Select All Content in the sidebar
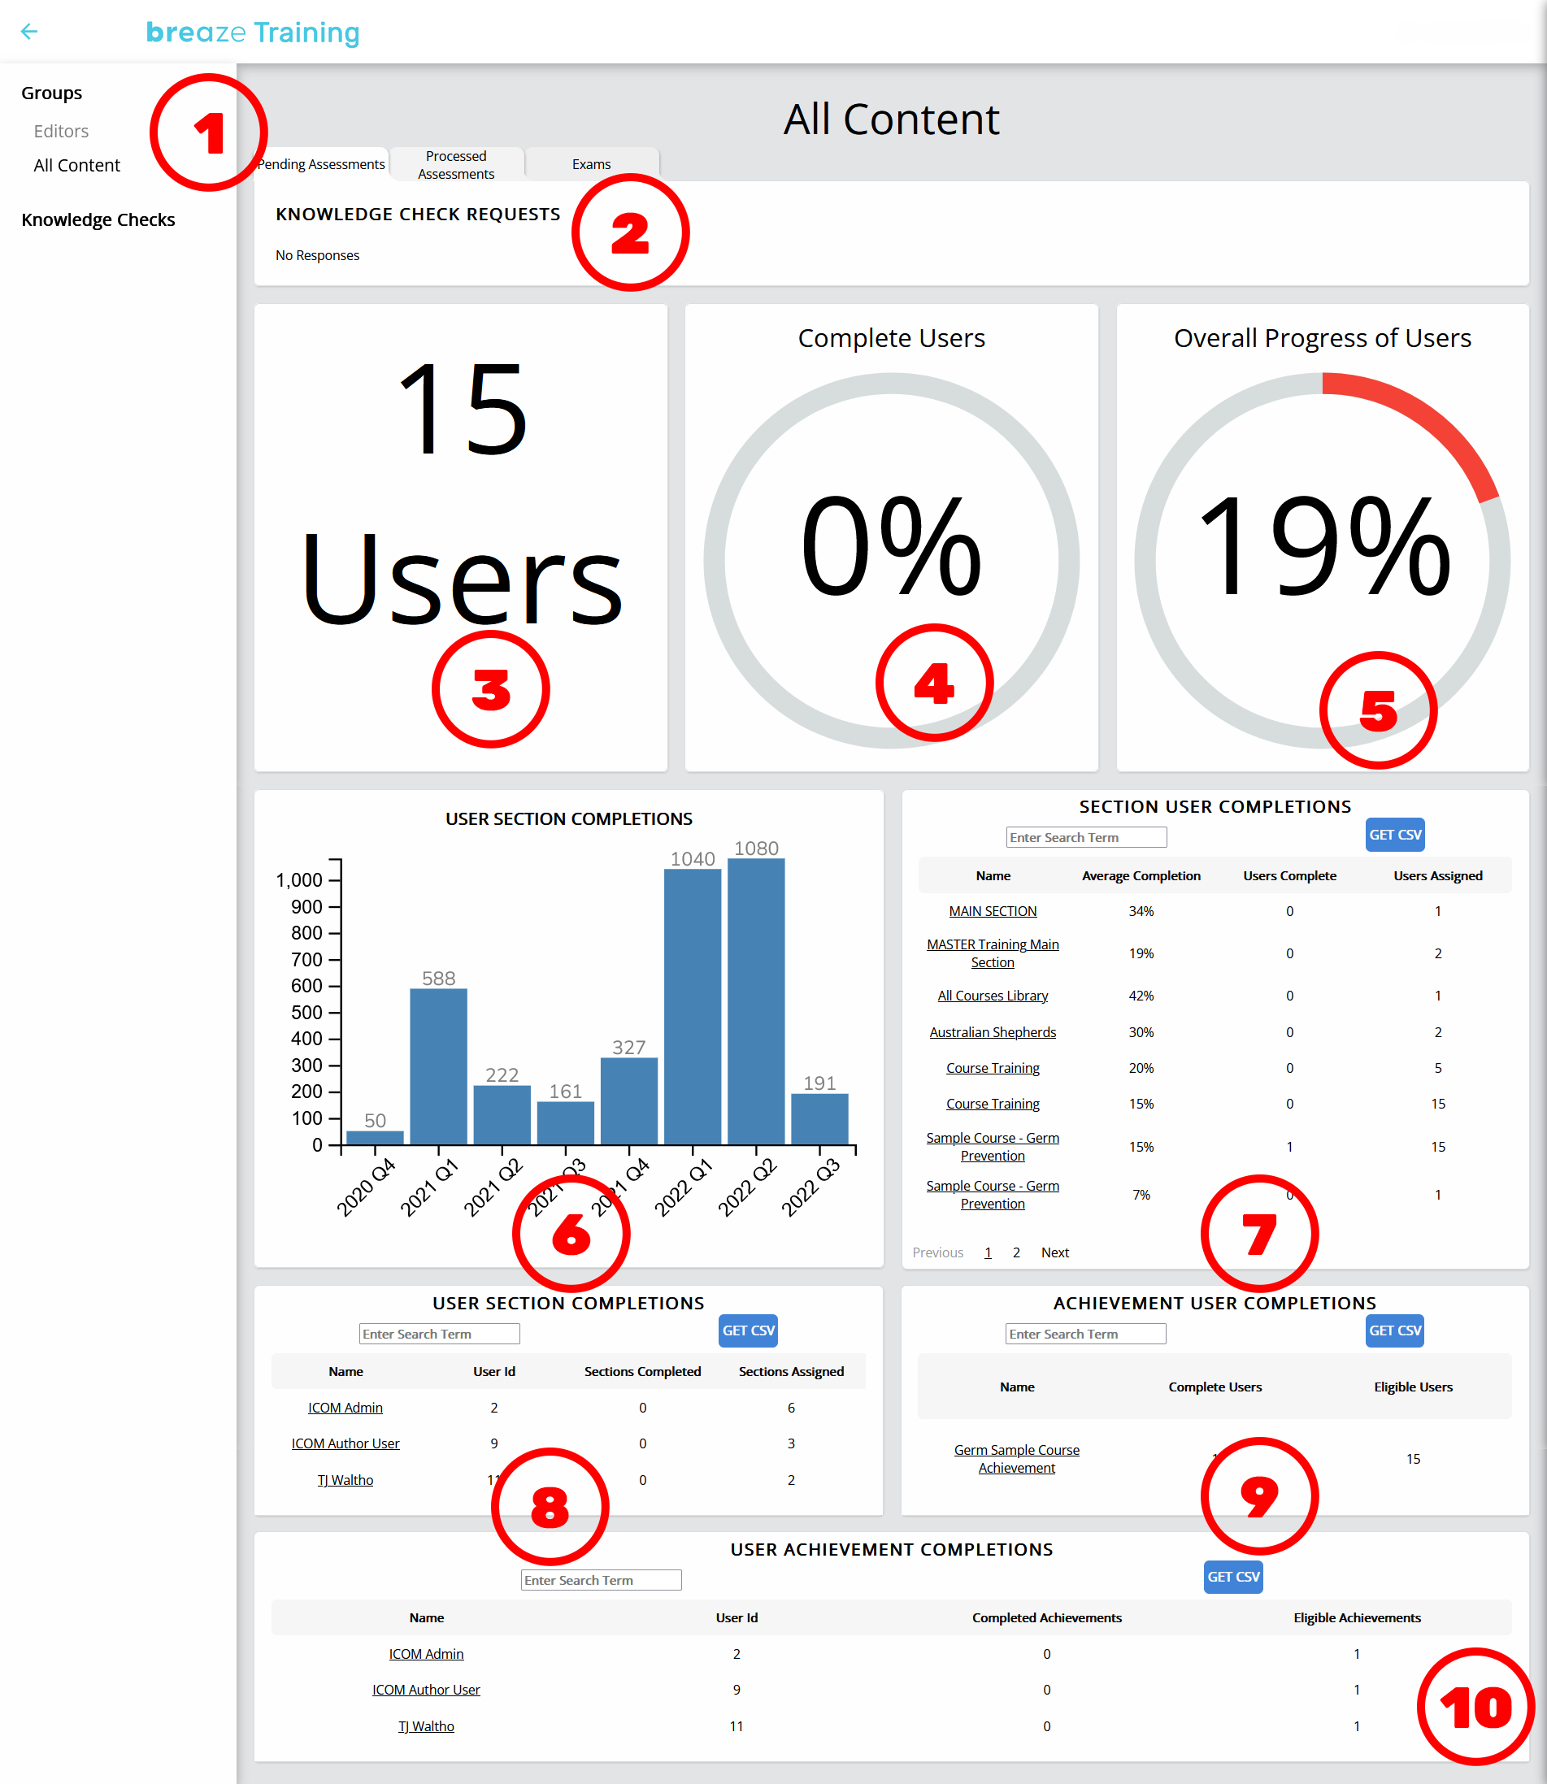The image size is (1547, 1784). 77,166
